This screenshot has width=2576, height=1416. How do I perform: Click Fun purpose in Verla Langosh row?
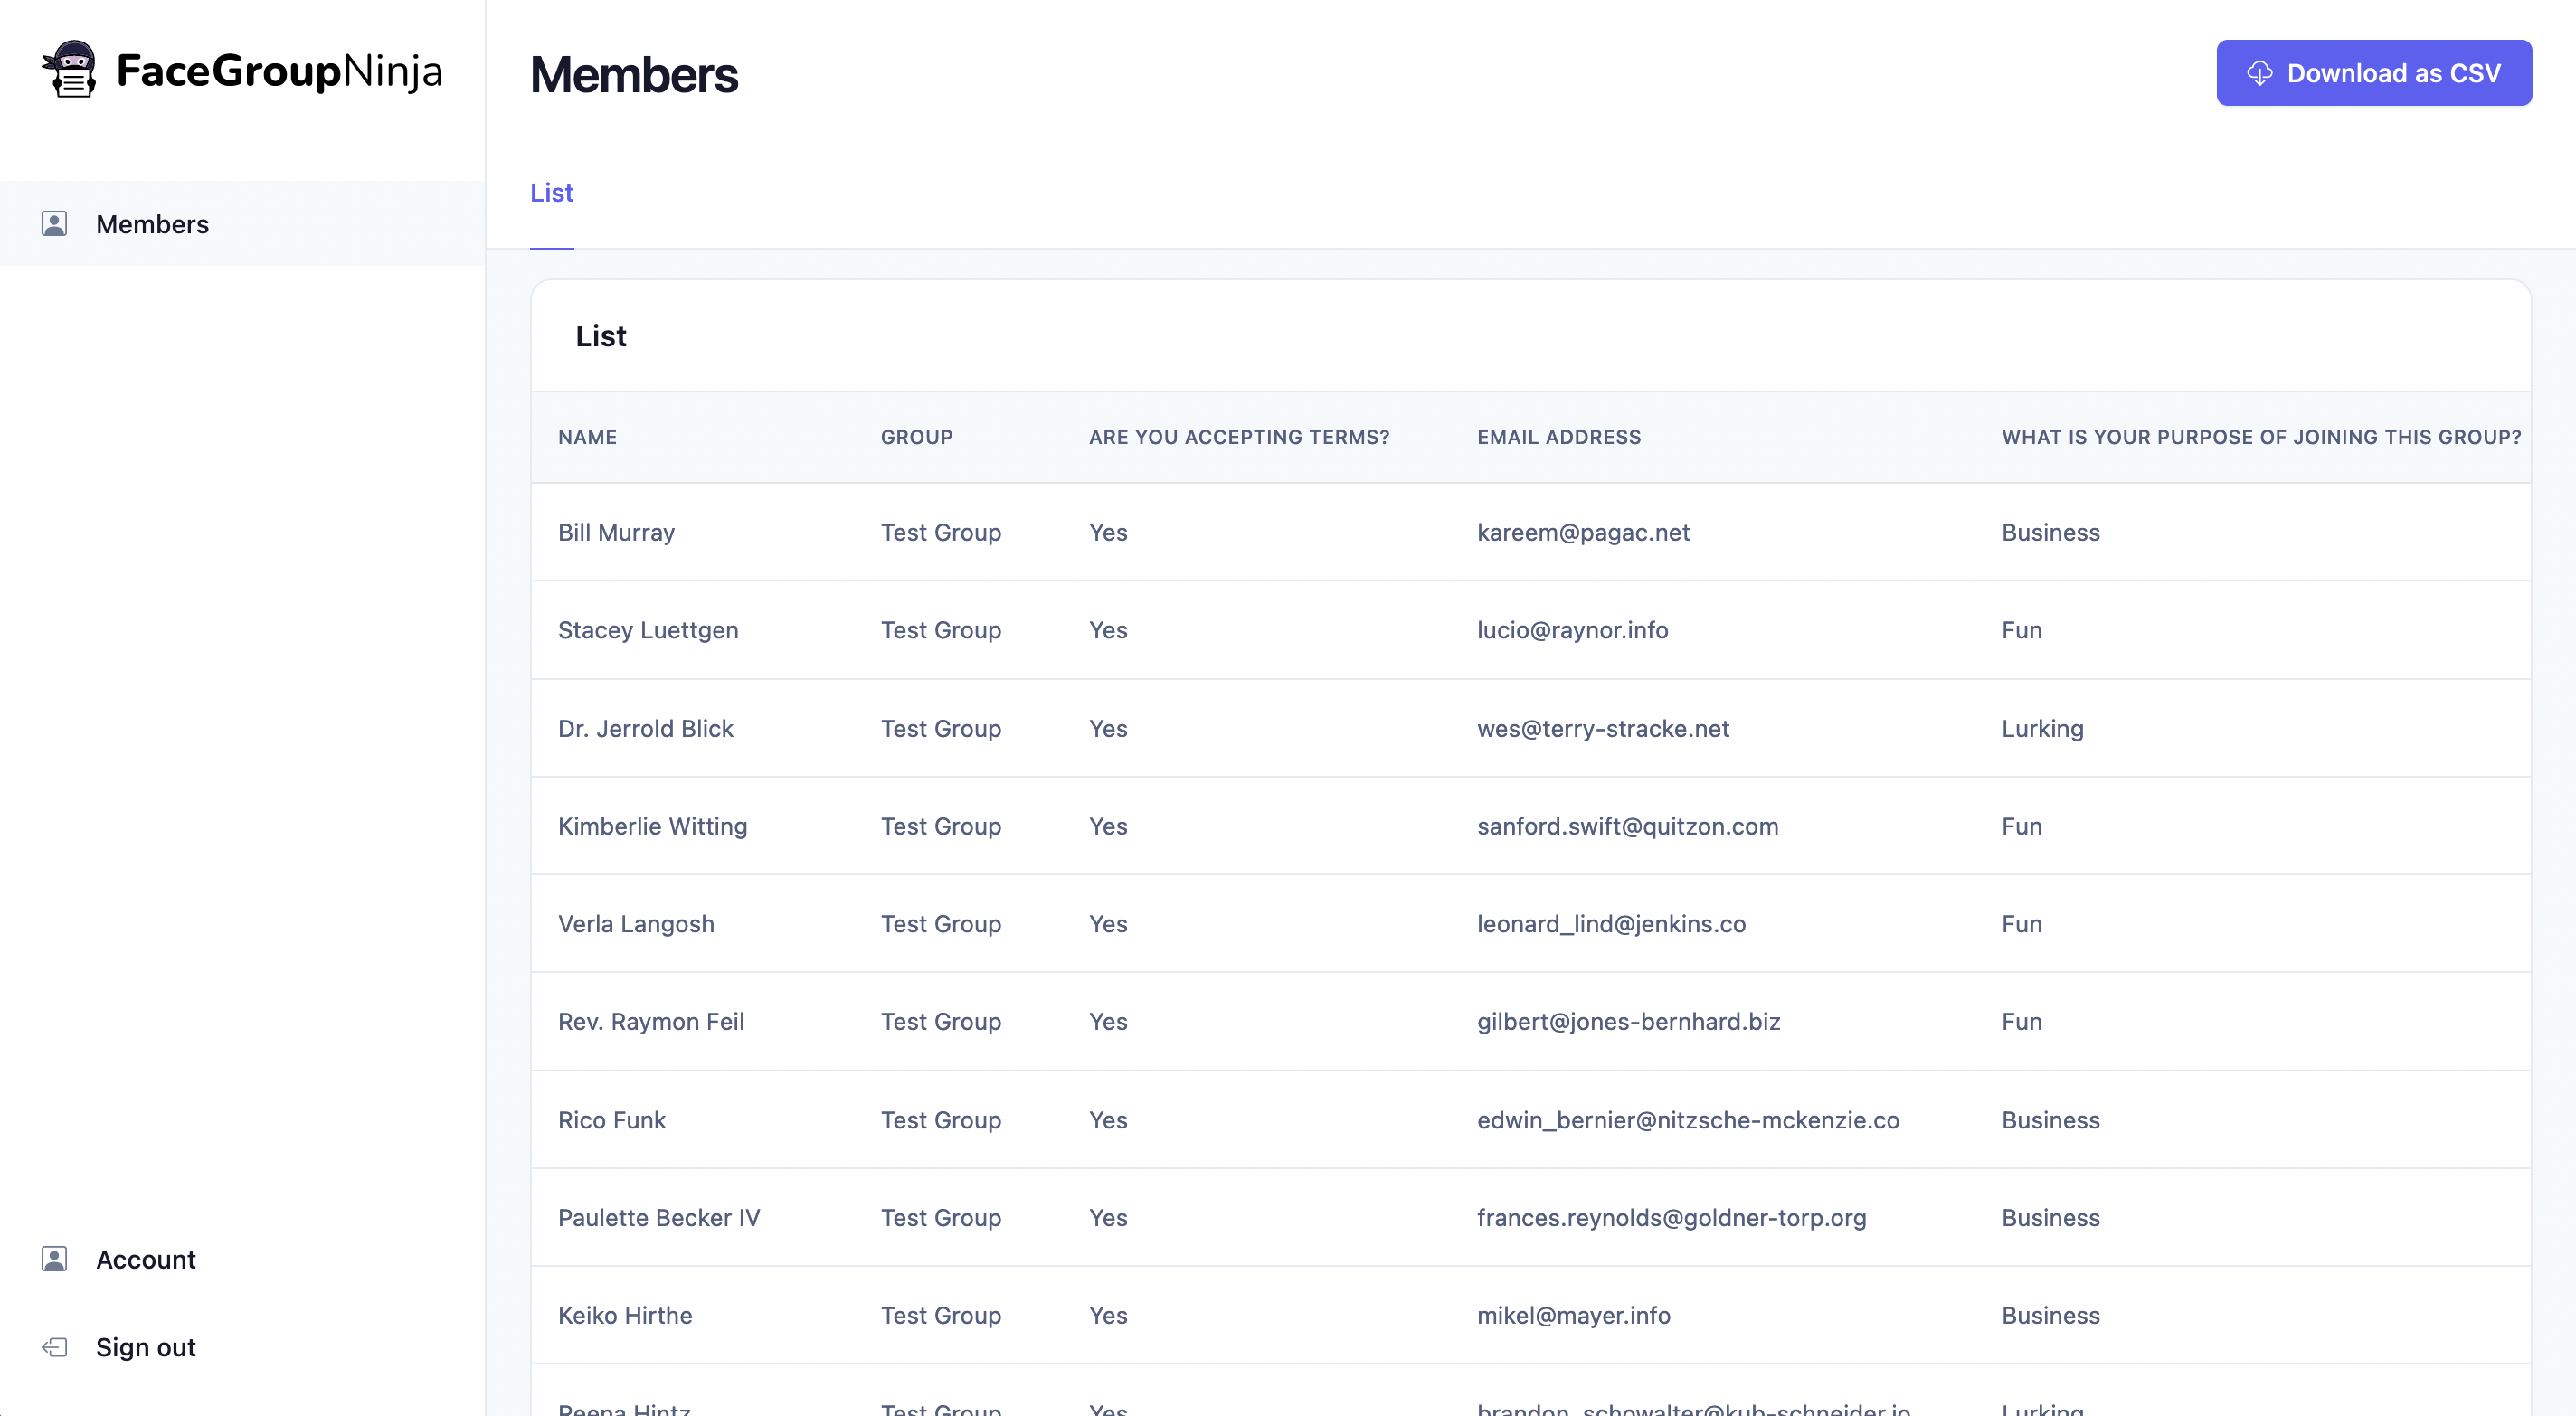click(x=2021, y=924)
